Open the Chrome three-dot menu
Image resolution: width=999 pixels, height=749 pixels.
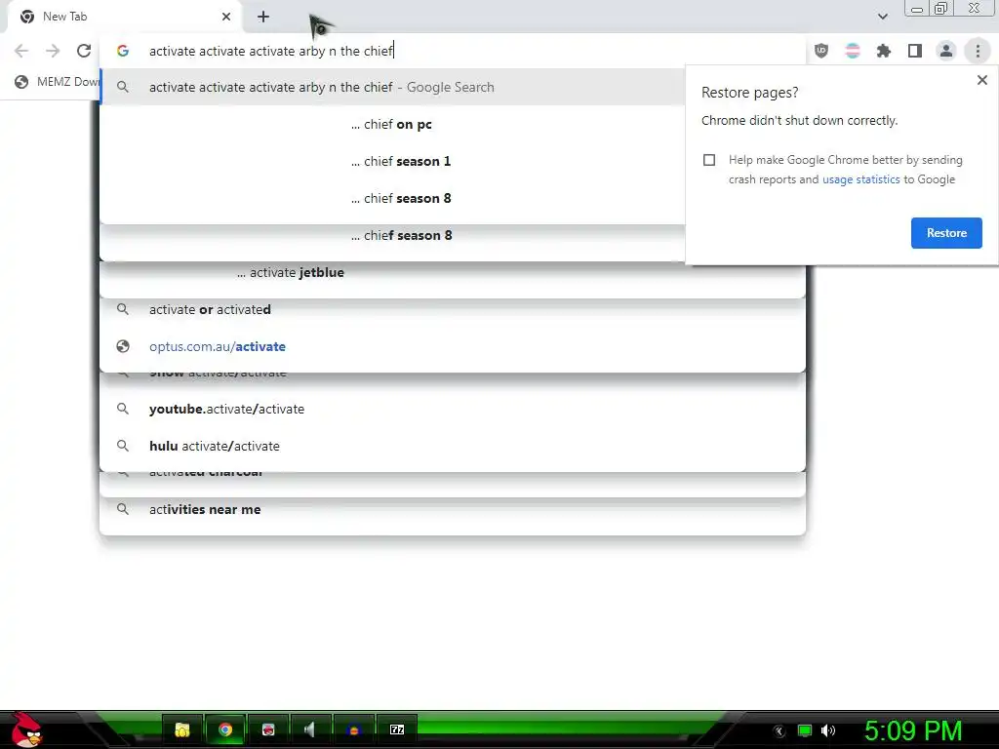978,51
